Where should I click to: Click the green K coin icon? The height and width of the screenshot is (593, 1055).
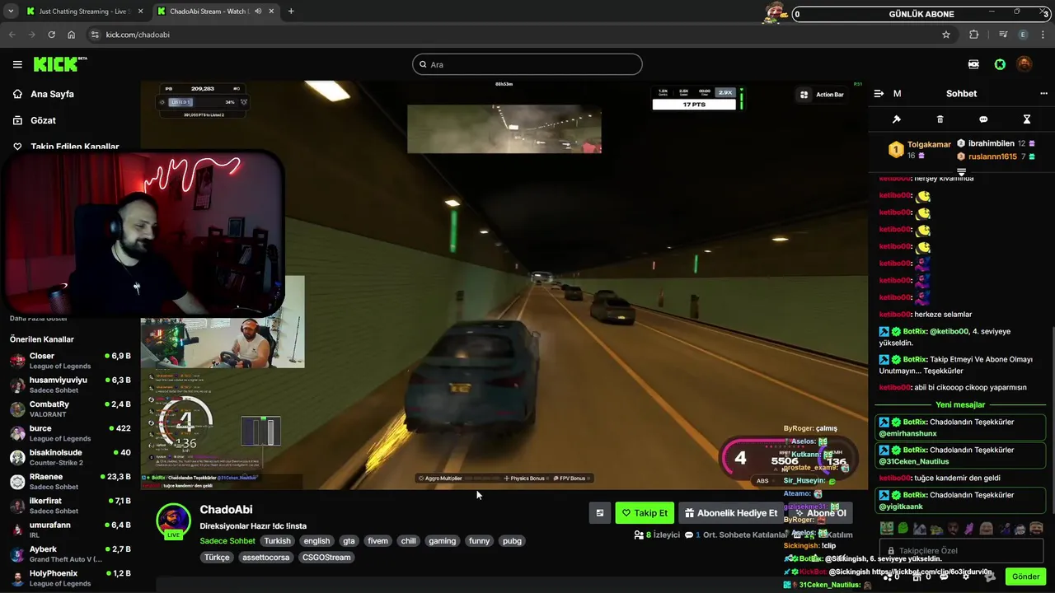1000,64
